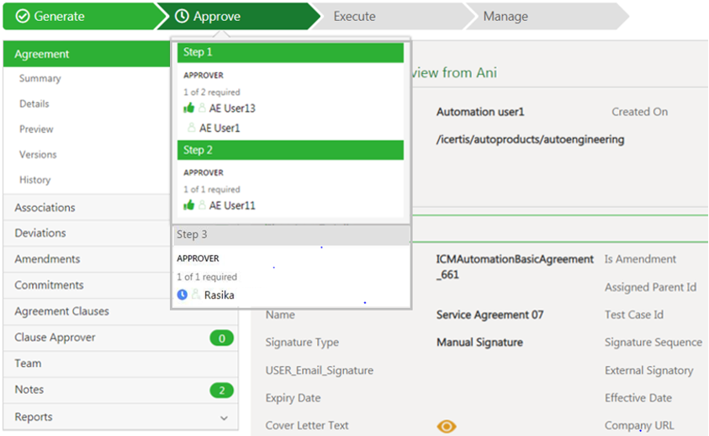Click the pending clock icon beside Rasika
The width and height of the screenshot is (709, 436).
183,295
